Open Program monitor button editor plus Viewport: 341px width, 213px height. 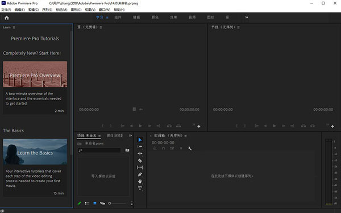[x=332, y=126]
